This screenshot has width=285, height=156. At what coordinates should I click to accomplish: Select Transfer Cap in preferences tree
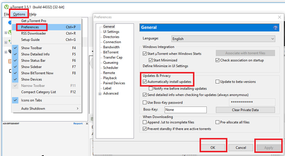coord(113,57)
